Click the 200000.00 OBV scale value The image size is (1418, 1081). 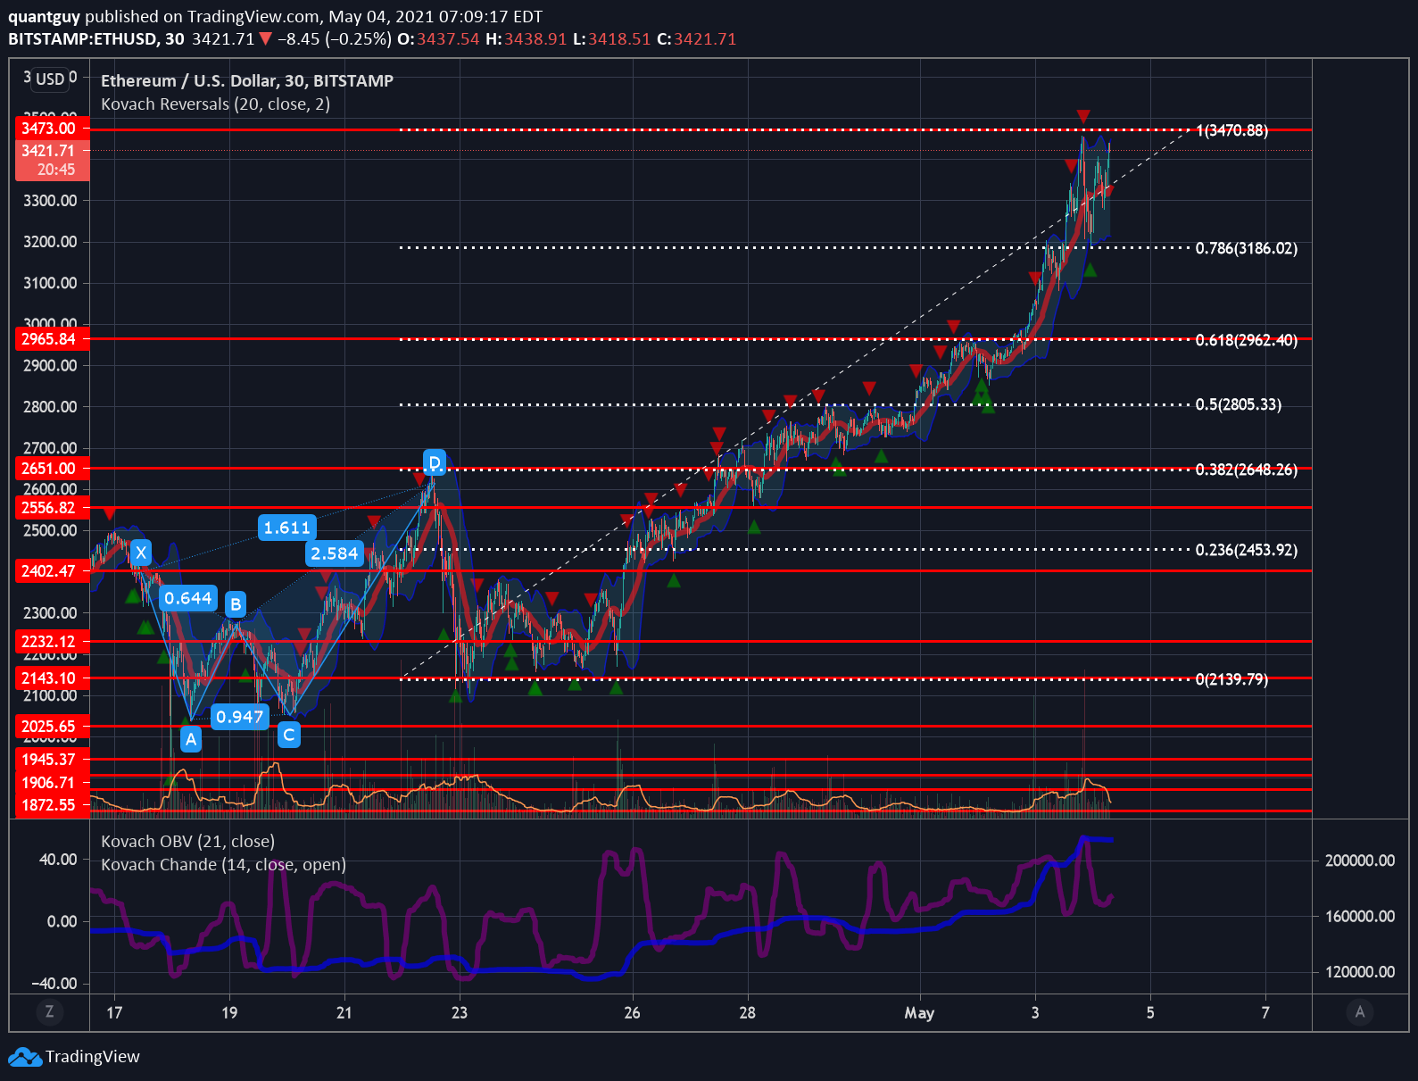tap(1360, 861)
